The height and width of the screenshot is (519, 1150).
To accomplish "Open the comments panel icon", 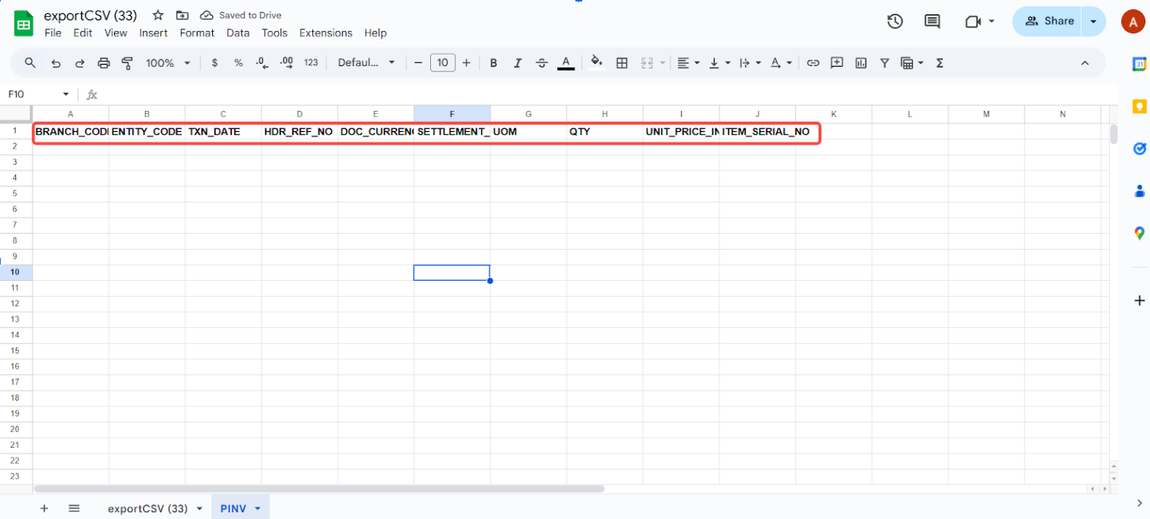I will click(x=932, y=21).
